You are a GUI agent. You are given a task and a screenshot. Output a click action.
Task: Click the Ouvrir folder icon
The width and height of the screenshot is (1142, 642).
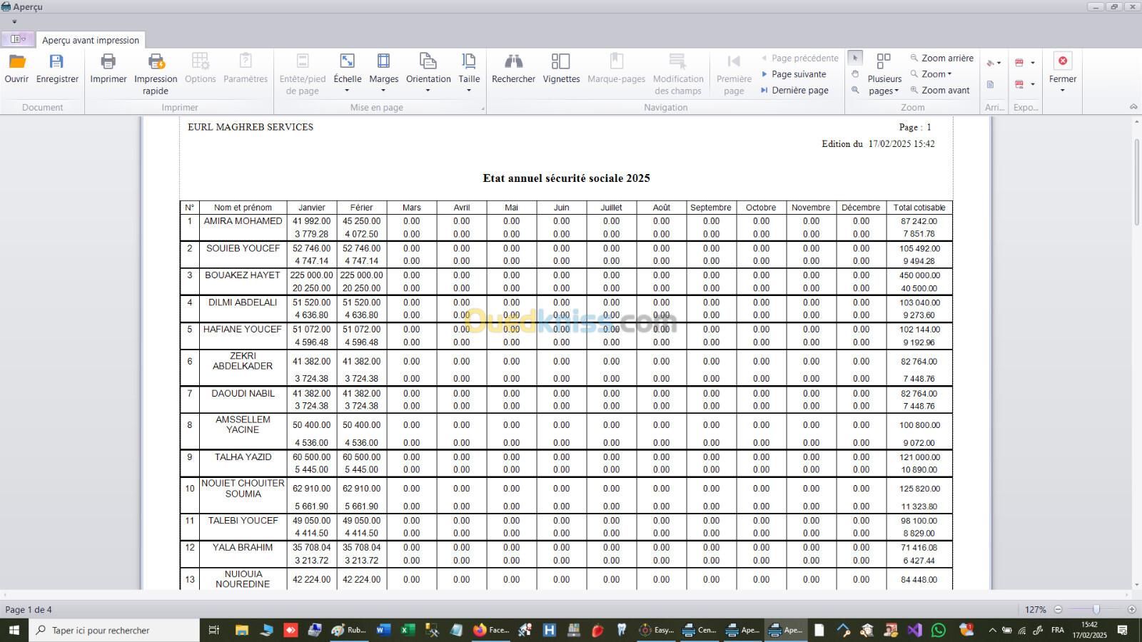(x=16, y=62)
